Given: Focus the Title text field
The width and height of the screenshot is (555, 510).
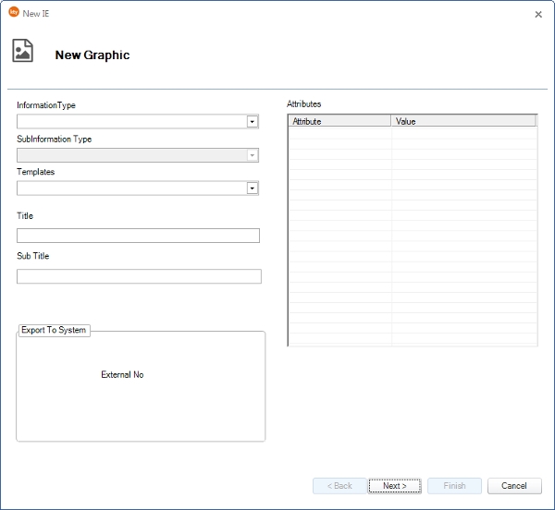Looking at the screenshot, I should coord(138,236).
